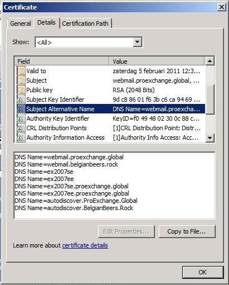This screenshot has height=285, width=229.
Task: Select the Subject field icon
Action: point(21,80)
